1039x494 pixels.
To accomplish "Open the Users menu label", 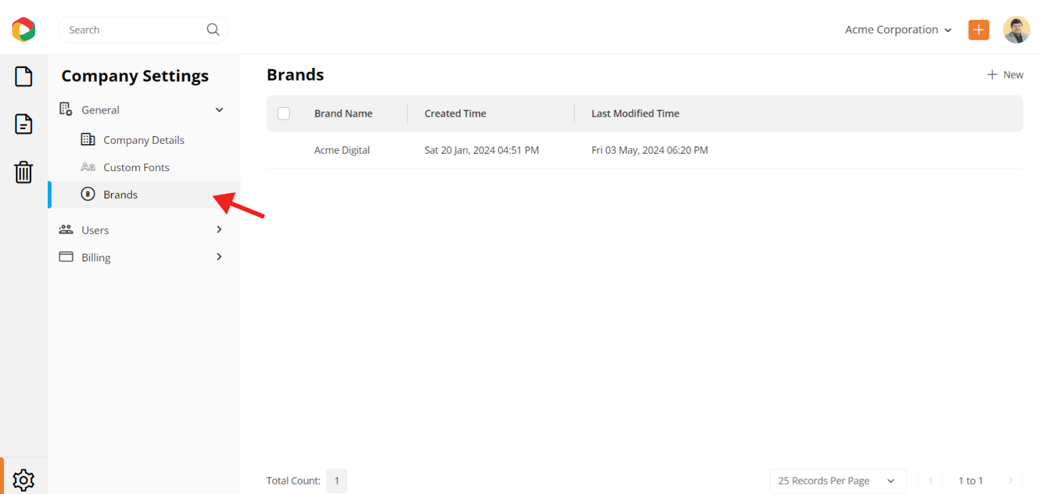I will 95,230.
